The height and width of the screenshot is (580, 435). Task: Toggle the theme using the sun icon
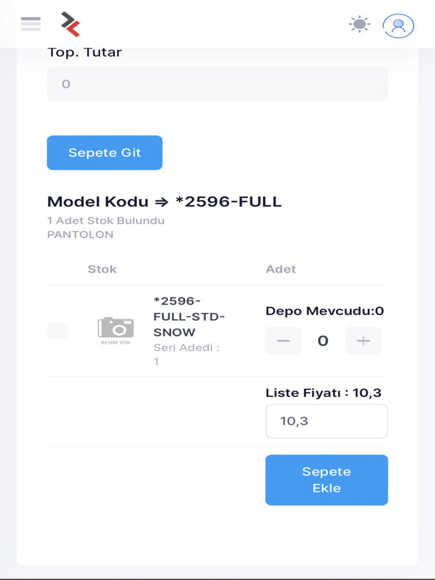point(359,25)
